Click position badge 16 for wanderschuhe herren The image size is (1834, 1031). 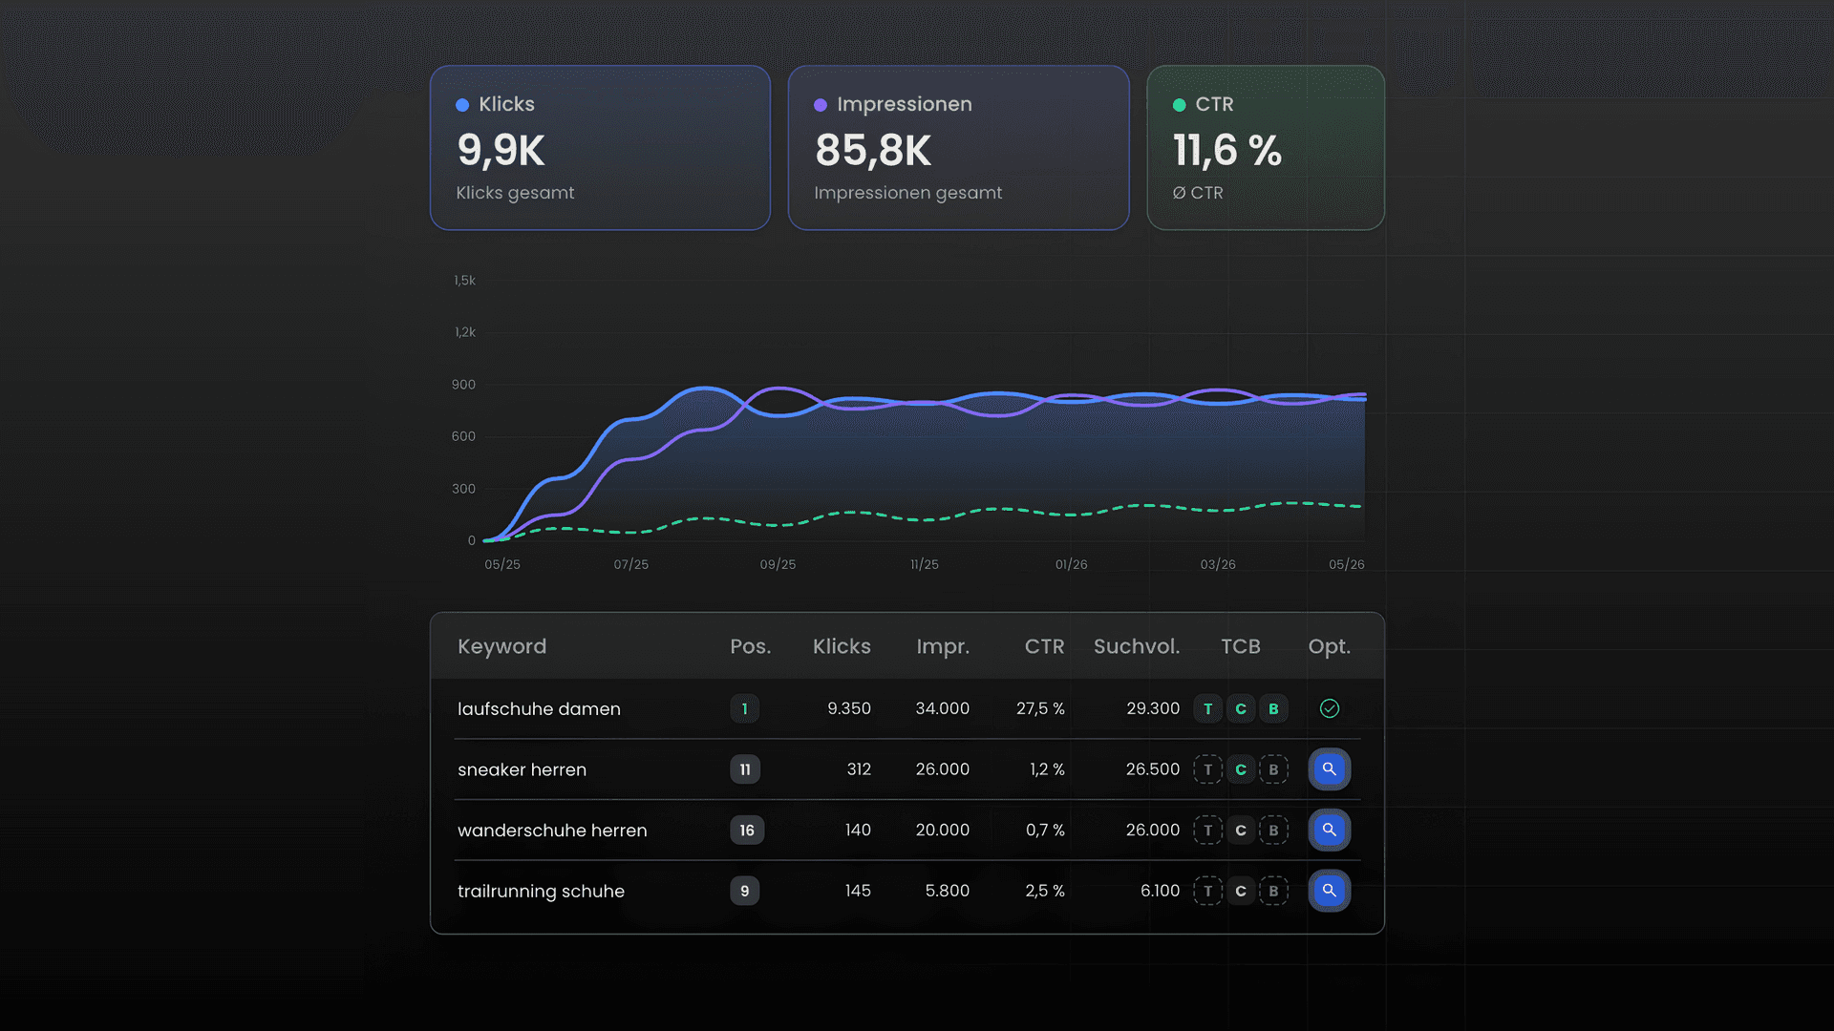point(747,831)
